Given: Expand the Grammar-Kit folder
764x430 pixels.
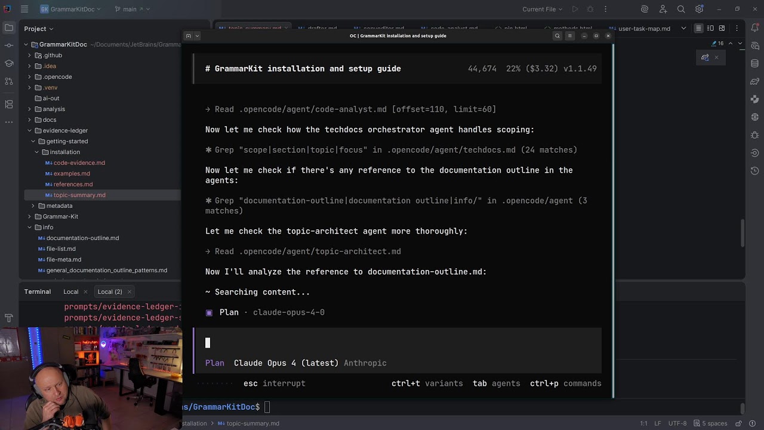Looking at the screenshot, I should pyautogui.click(x=29, y=216).
